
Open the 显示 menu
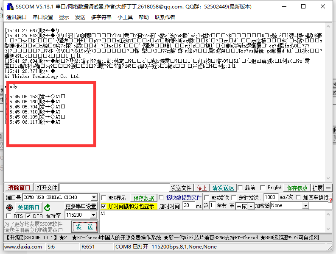tap(64, 17)
